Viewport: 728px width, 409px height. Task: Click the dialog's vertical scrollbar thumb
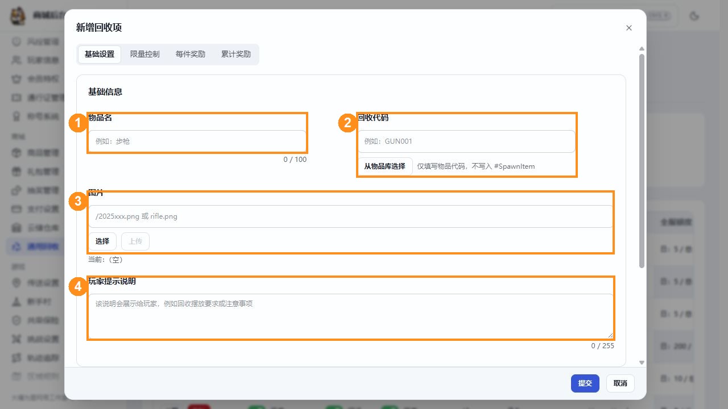click(642, 161)
